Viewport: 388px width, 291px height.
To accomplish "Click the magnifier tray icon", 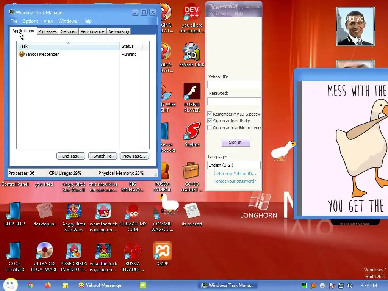I will point(313,286).
